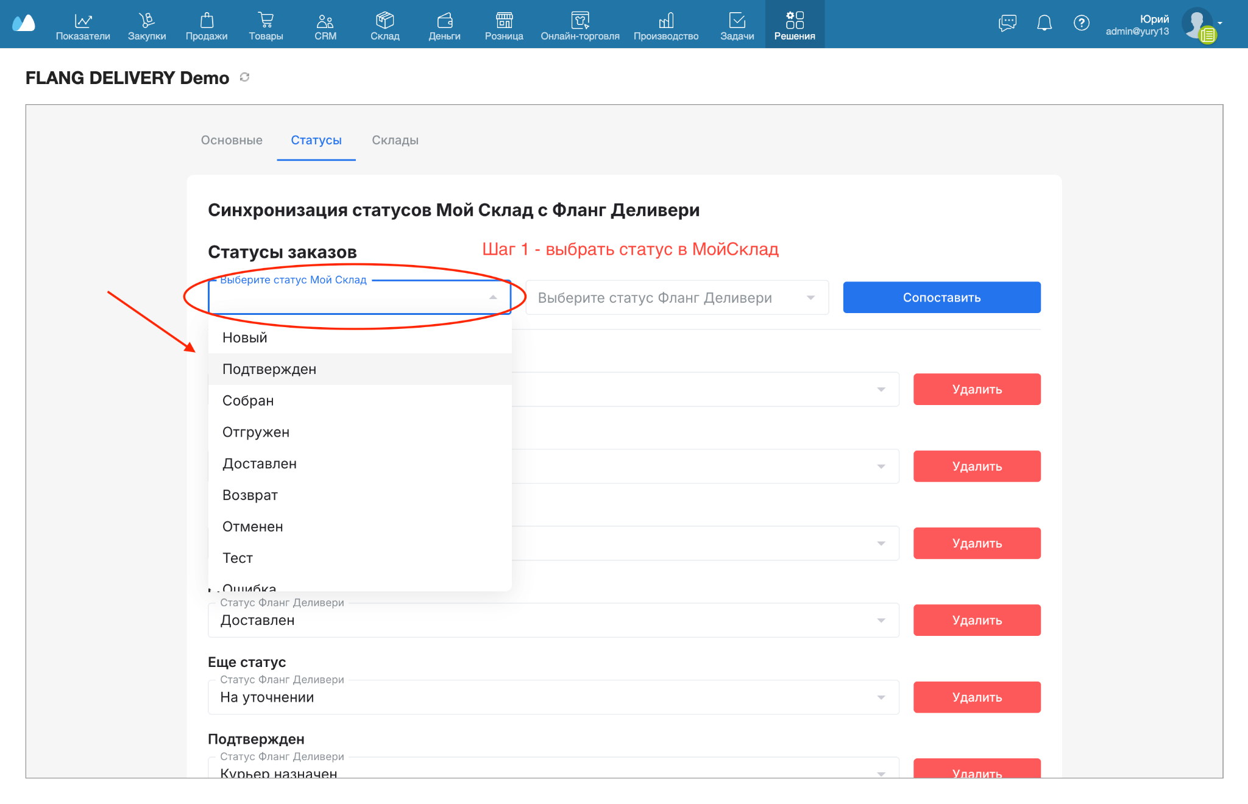
Task: Expand the status dropdown beside the second Удалить
Action: (x=881, y=467)
